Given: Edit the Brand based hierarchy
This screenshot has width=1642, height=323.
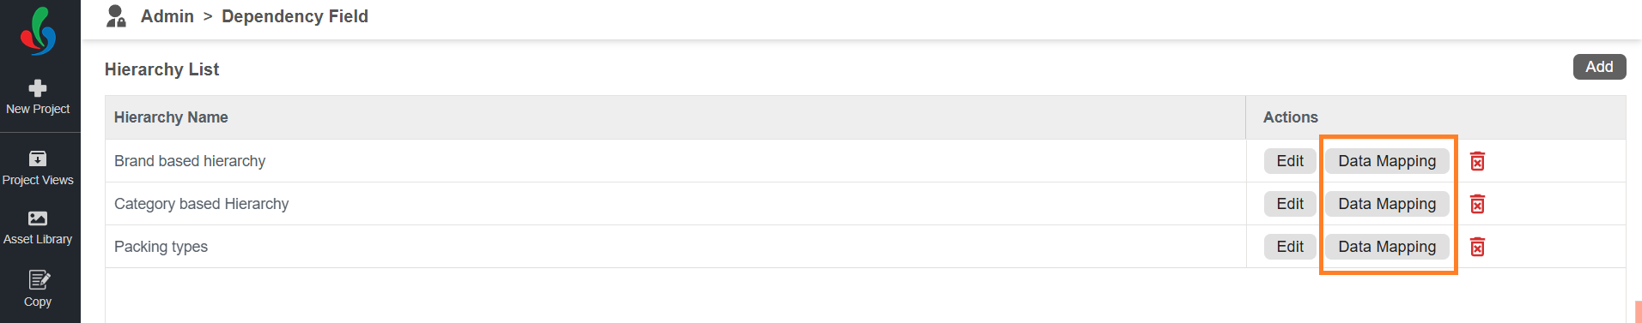Looking at the screenshot, I should click(1290, 161).
